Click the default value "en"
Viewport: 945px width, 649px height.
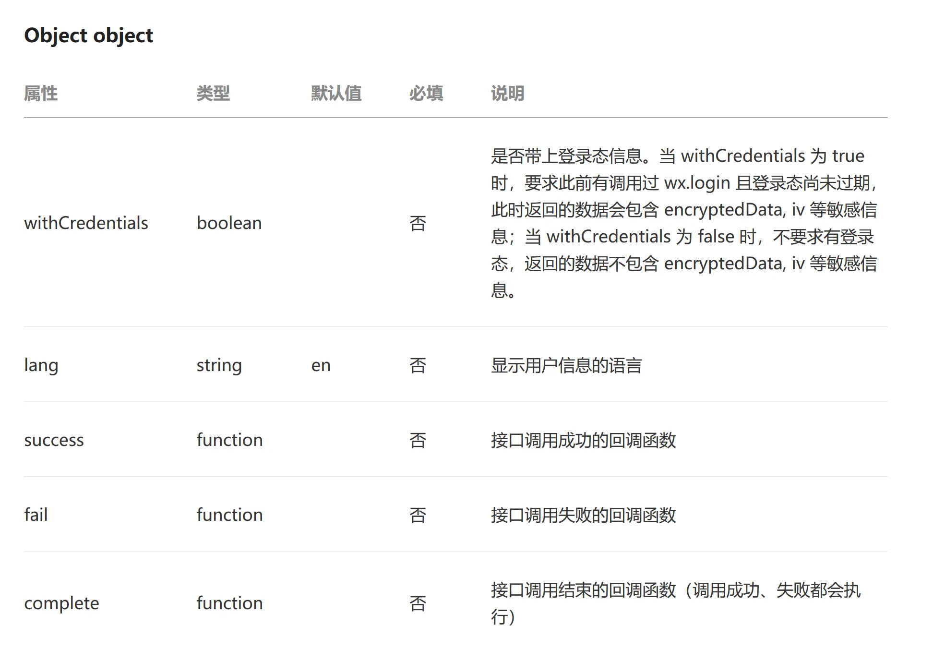[321, 365]
